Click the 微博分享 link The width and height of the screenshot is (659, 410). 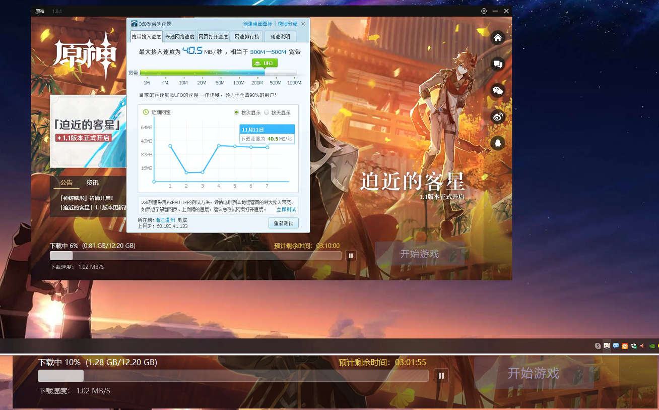288,24
